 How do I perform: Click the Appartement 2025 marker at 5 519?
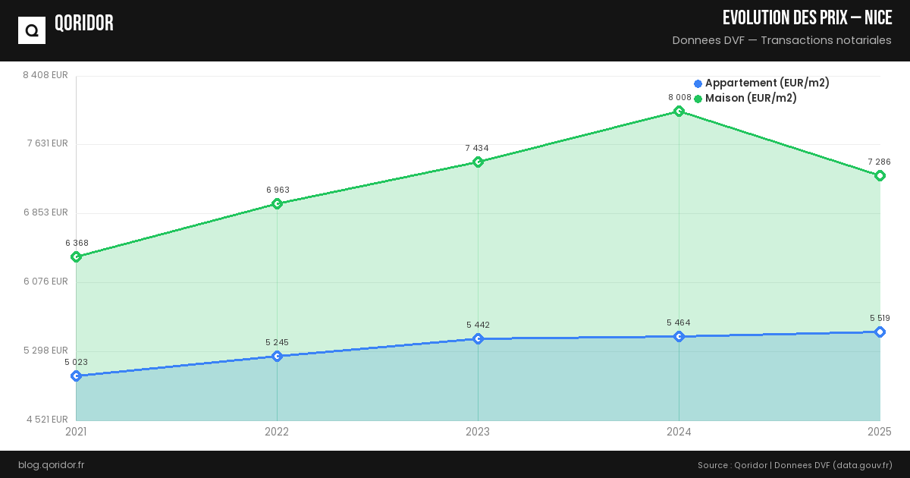tap(880, 332)
